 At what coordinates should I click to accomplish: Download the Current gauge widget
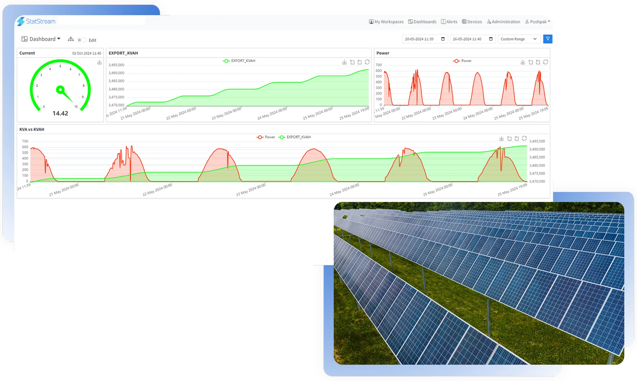pyautogui.click(x=99, y=62)
